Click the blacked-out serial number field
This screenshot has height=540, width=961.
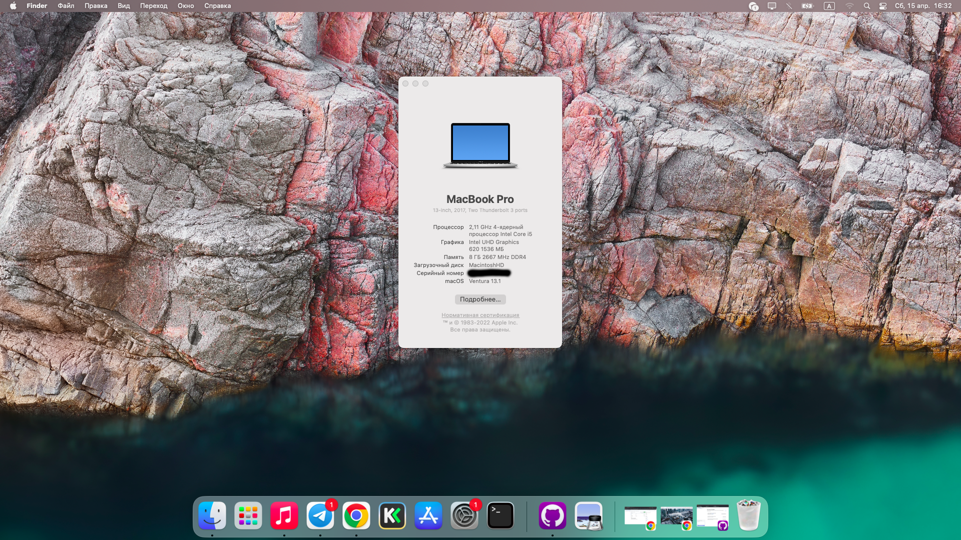(x=489, y=273)
